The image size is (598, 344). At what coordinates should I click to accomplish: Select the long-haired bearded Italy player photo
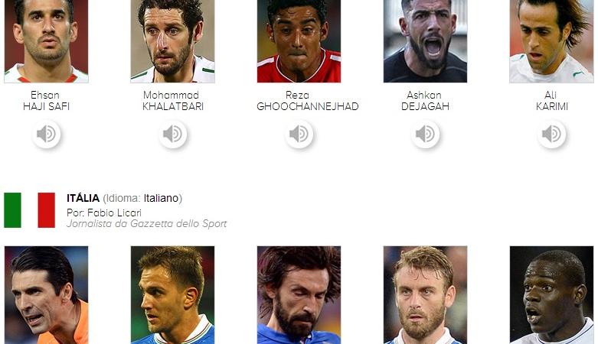299,295
